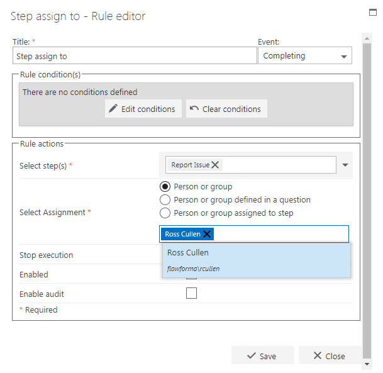Maximize the Rule editor dialog
The image size is (383, 373).
(x=373, y=12)
